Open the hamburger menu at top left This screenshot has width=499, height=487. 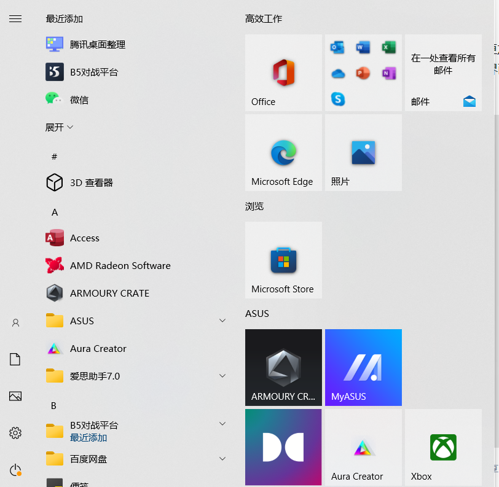pos(15,19)
